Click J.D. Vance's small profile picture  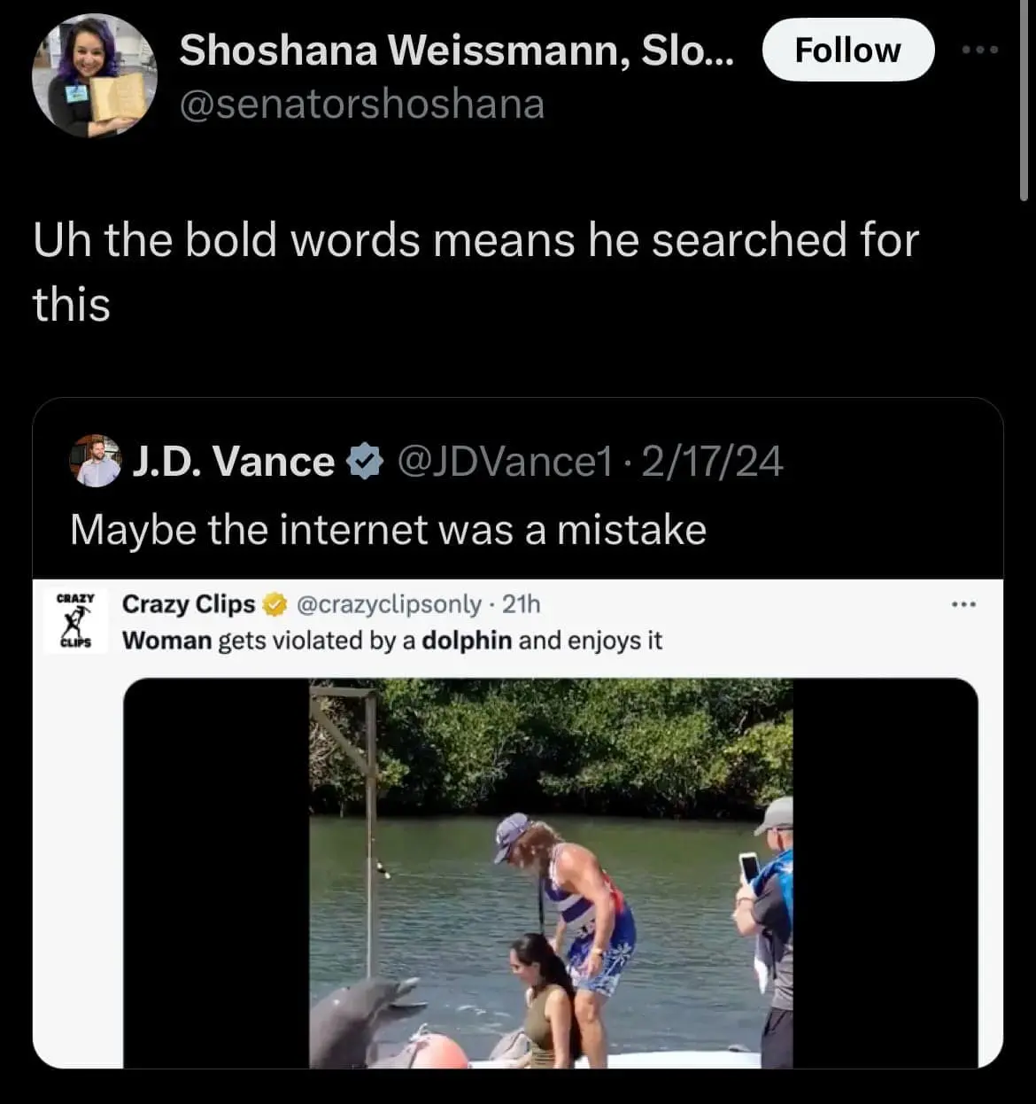point(96,462)
